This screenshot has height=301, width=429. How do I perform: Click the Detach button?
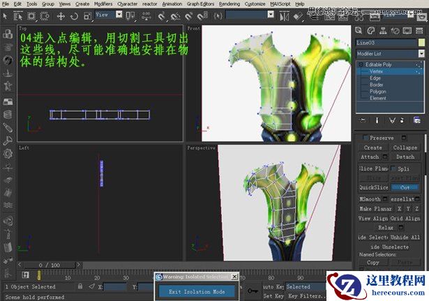click(405, 157)
